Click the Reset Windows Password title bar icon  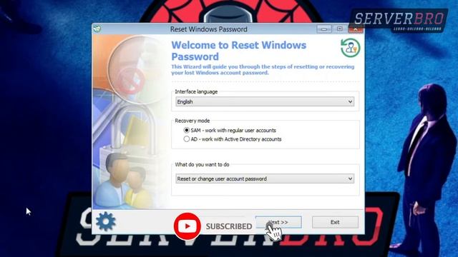[x=97, y=29]
